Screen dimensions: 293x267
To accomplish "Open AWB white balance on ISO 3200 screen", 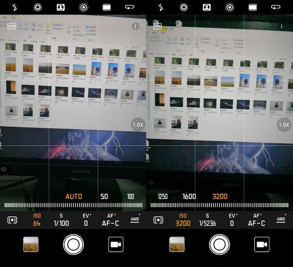I will click(281, 219).
